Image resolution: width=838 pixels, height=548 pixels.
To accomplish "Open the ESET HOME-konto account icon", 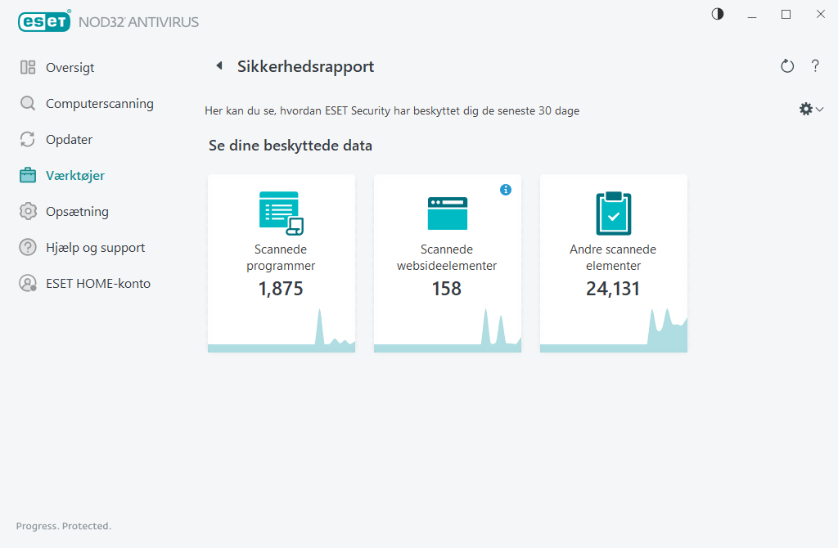I will (x=27, y=283).
